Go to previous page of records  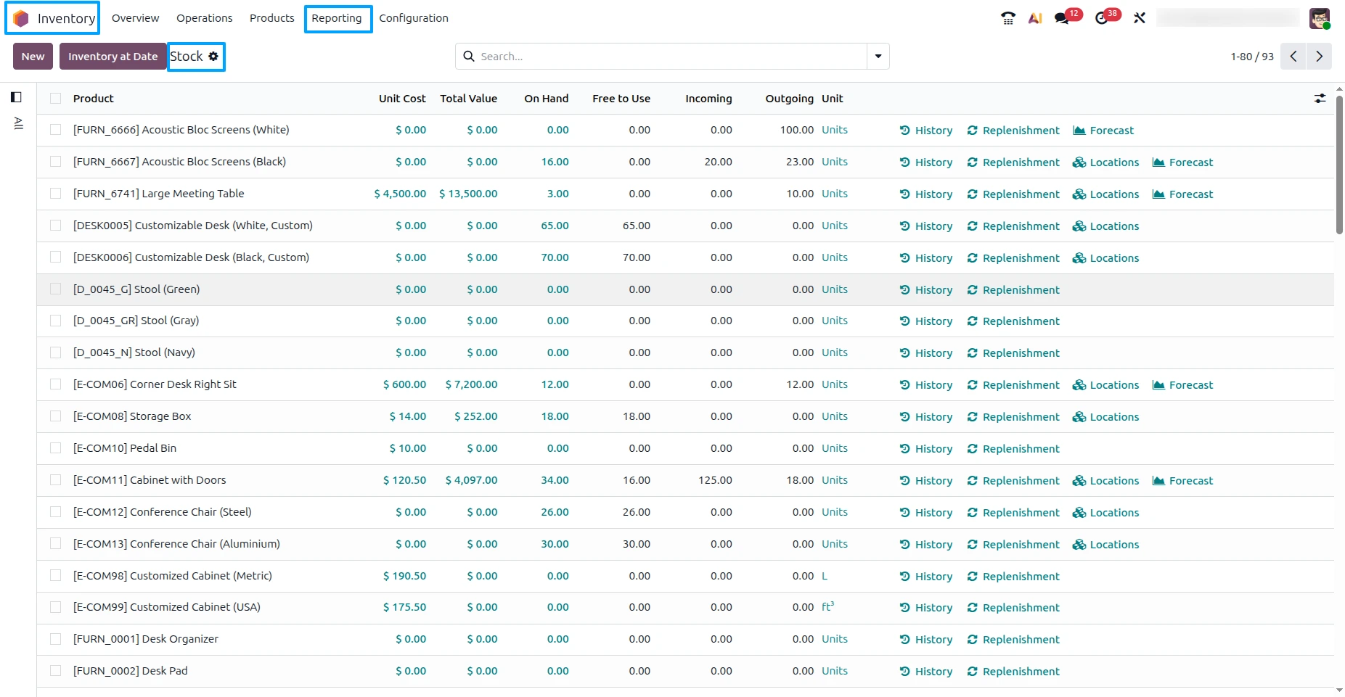coord(1293,56)
